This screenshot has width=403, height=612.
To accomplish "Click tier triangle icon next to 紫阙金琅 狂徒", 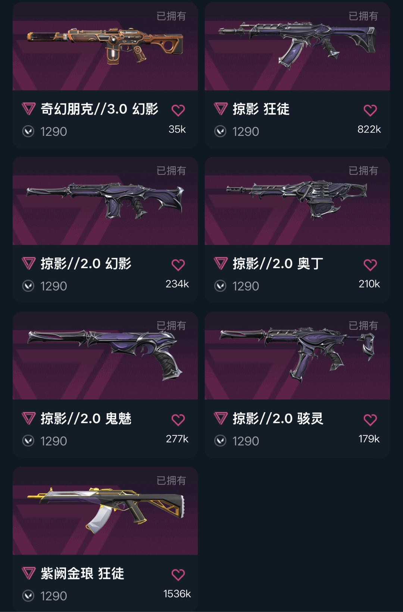I will point(29,573).
